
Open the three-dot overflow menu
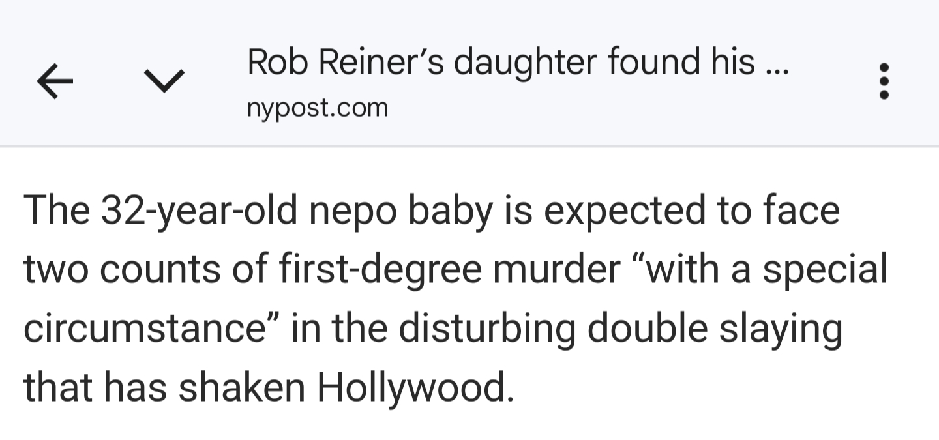point(884,81)
